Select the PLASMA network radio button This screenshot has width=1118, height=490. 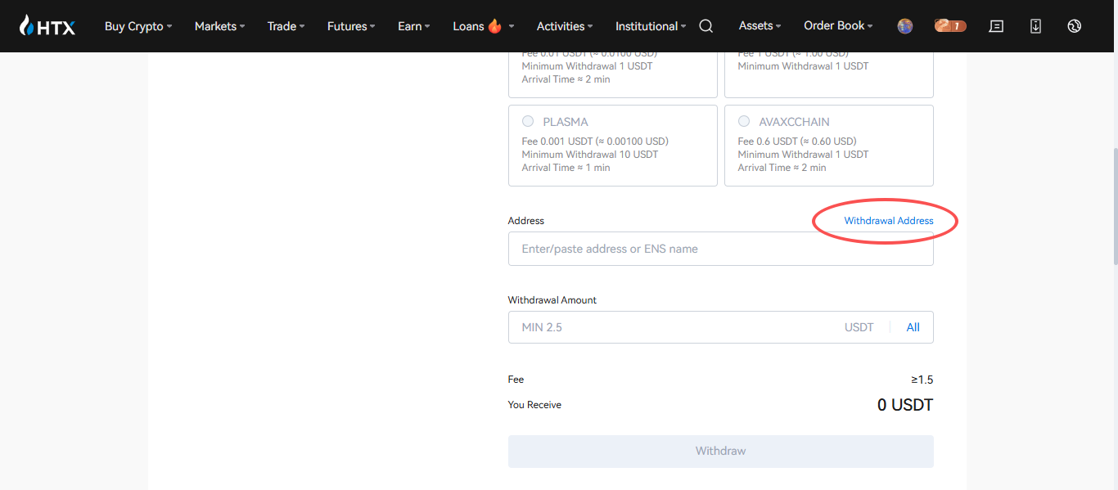coord(528,122)
